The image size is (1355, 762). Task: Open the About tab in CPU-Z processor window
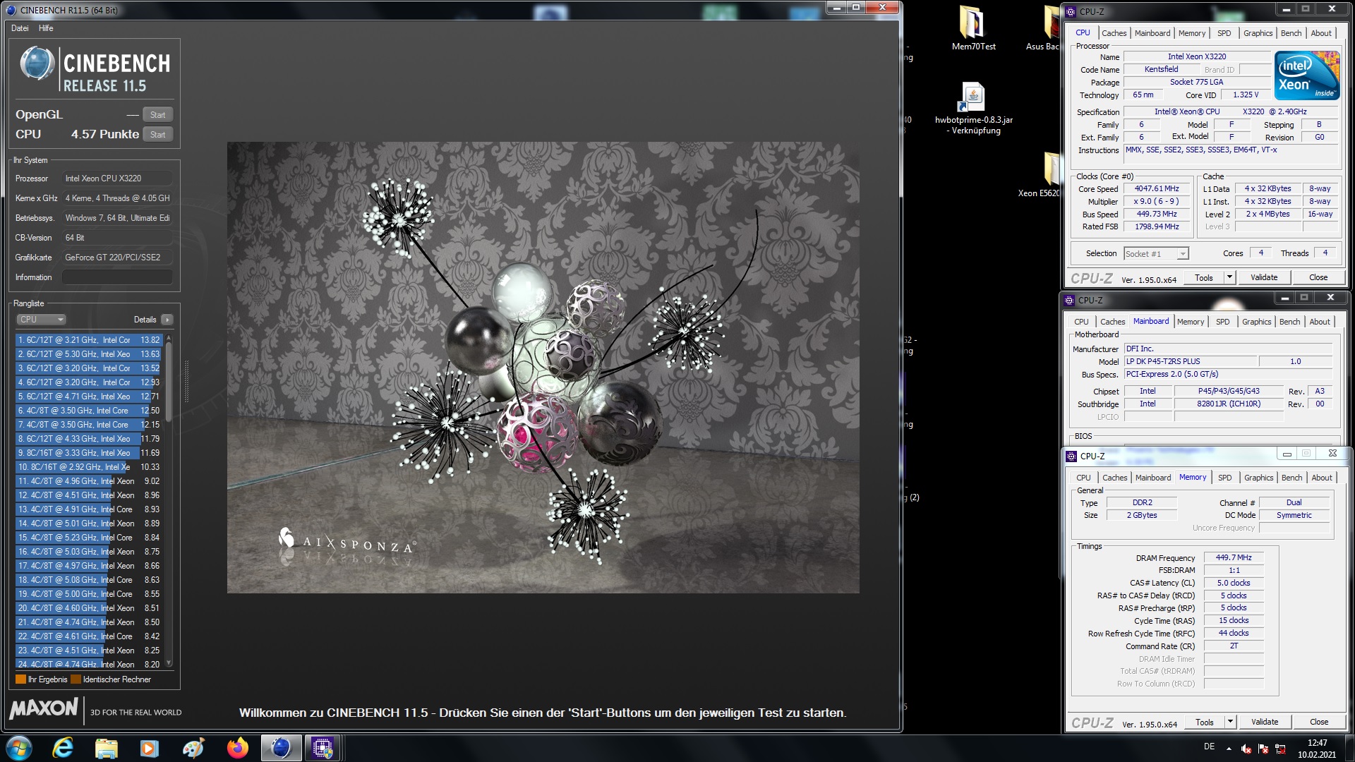(1321, 33)
